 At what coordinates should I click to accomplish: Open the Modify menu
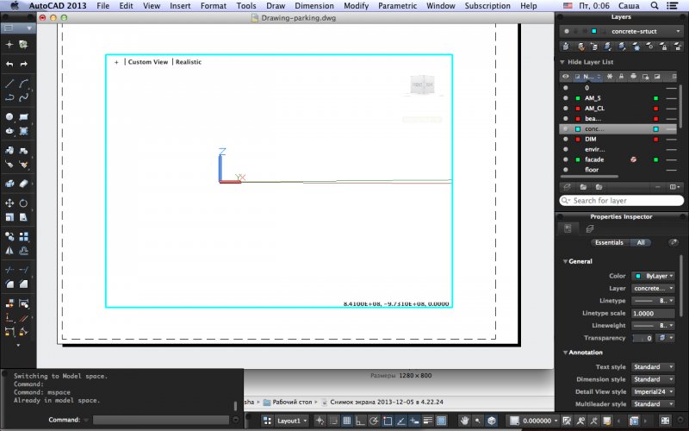(356, 6)
